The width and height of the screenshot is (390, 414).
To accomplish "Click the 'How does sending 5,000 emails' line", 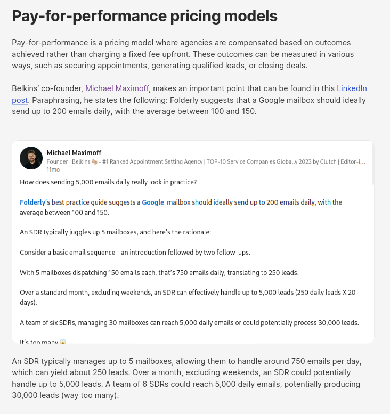I will click(x=108, y=182).
